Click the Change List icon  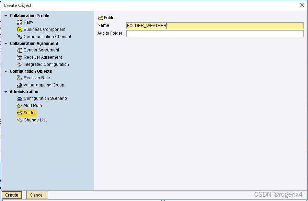[x=19, y=120]
